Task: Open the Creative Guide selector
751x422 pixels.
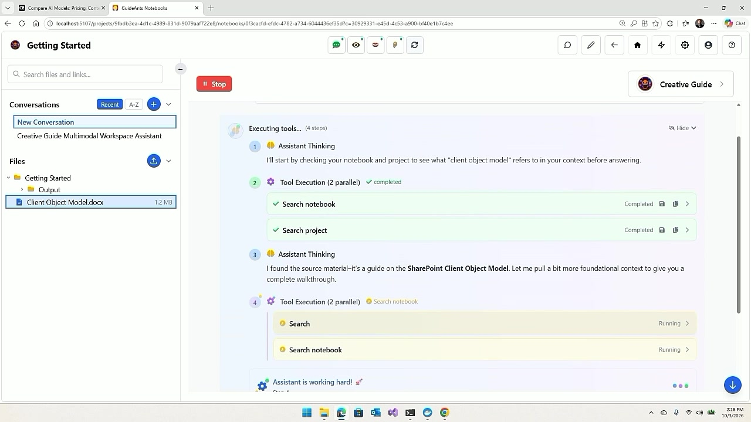Action: click(681, 84)
